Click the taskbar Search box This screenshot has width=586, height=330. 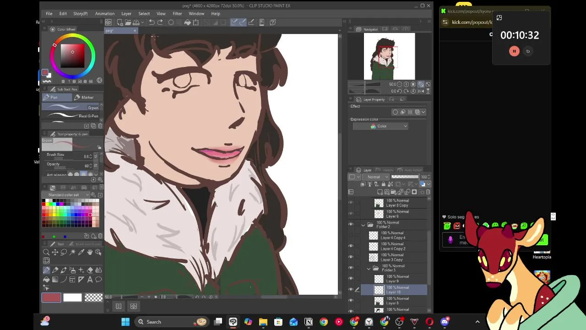click(172, 322)
